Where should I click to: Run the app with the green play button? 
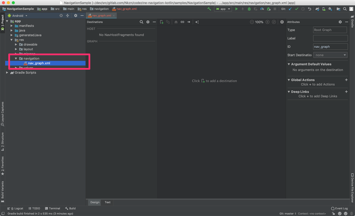236,9
